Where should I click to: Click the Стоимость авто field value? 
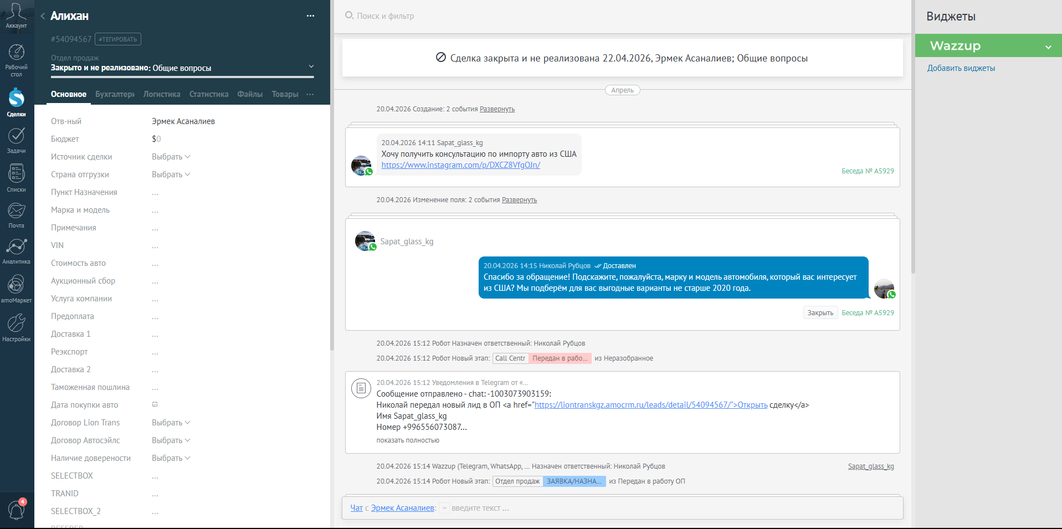155,264
